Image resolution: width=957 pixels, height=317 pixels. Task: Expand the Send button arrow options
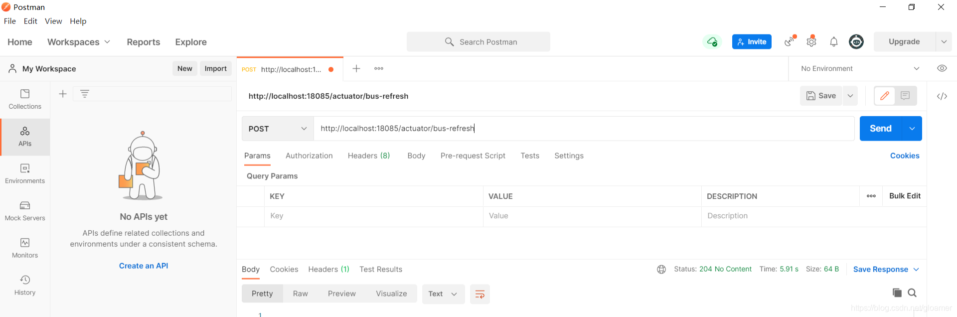(x=912, y=129)
